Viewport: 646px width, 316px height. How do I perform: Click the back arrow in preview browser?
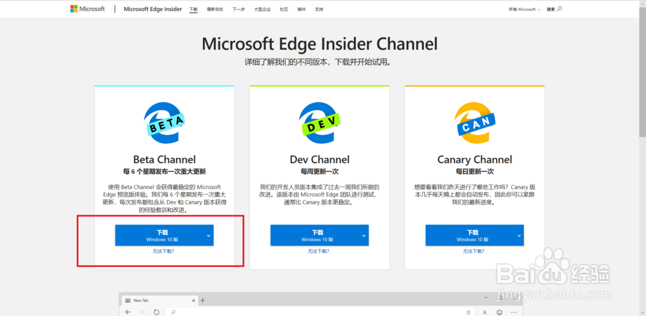pyautogui.click(x=128, y=312)
